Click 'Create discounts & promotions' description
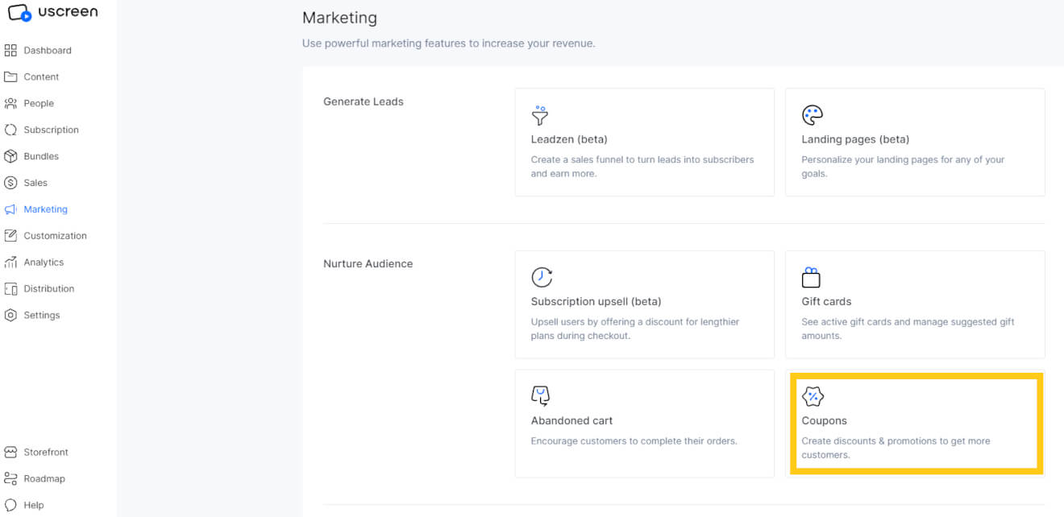The image size is (1064, 517). click(896, 449)
